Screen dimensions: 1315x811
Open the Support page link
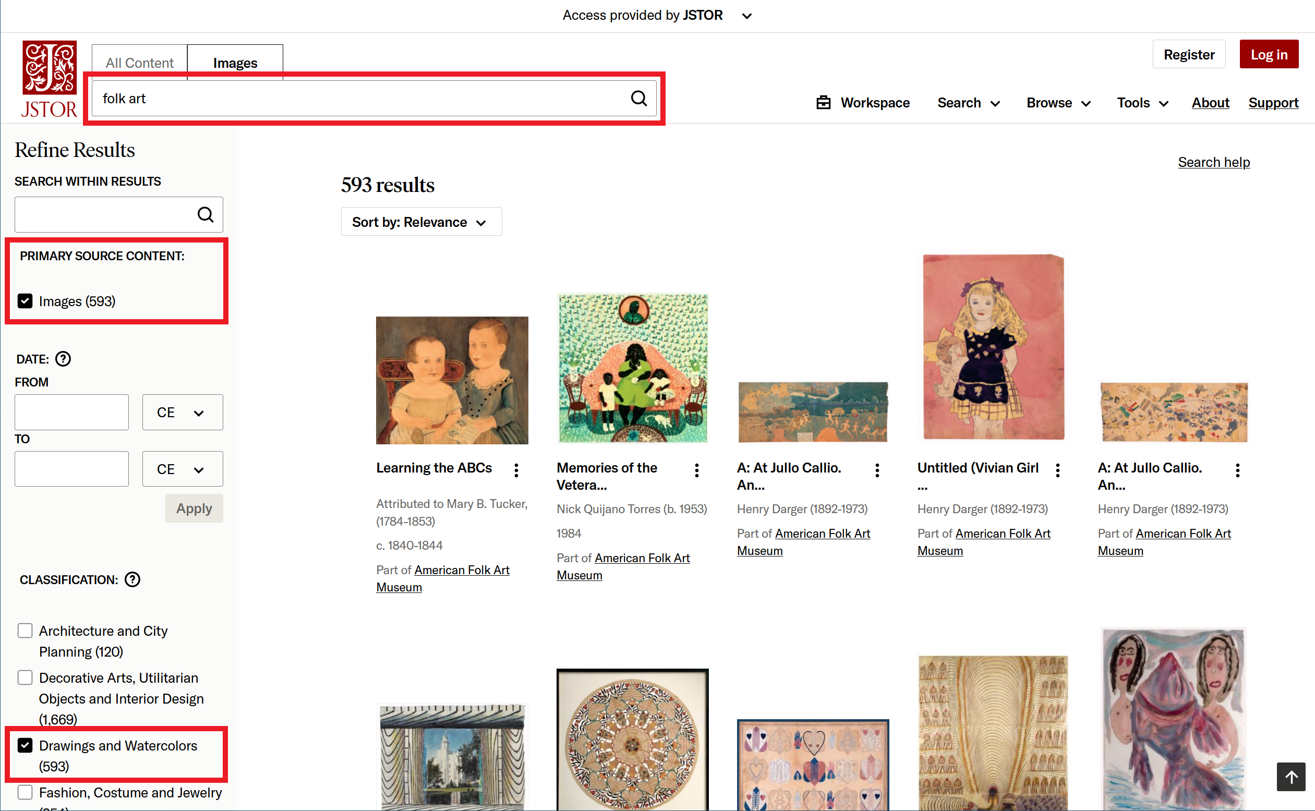pos(1273,102)
